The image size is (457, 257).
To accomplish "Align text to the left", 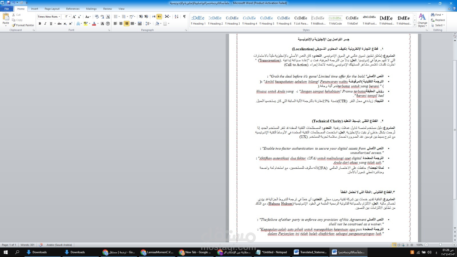I will click(x=115, y=24).
